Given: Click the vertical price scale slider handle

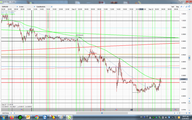Looking at the screenshot, I should [189, 58].
